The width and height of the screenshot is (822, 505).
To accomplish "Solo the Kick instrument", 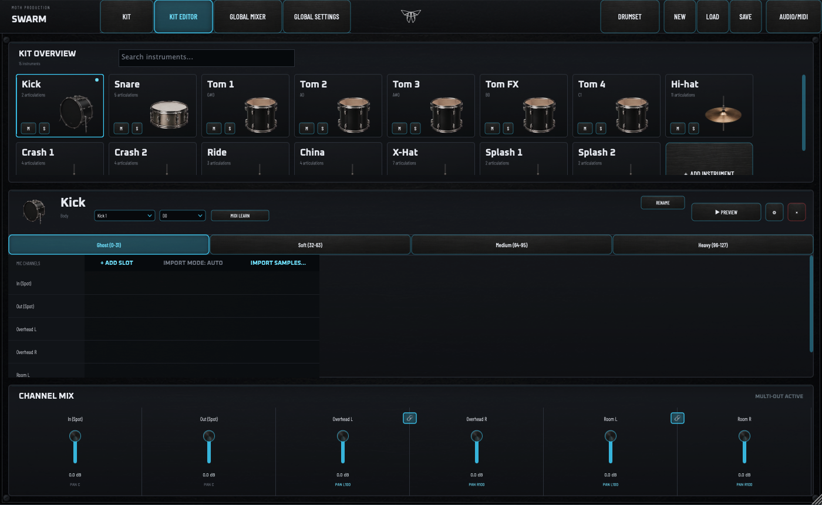I will click(x=43, y=128).
